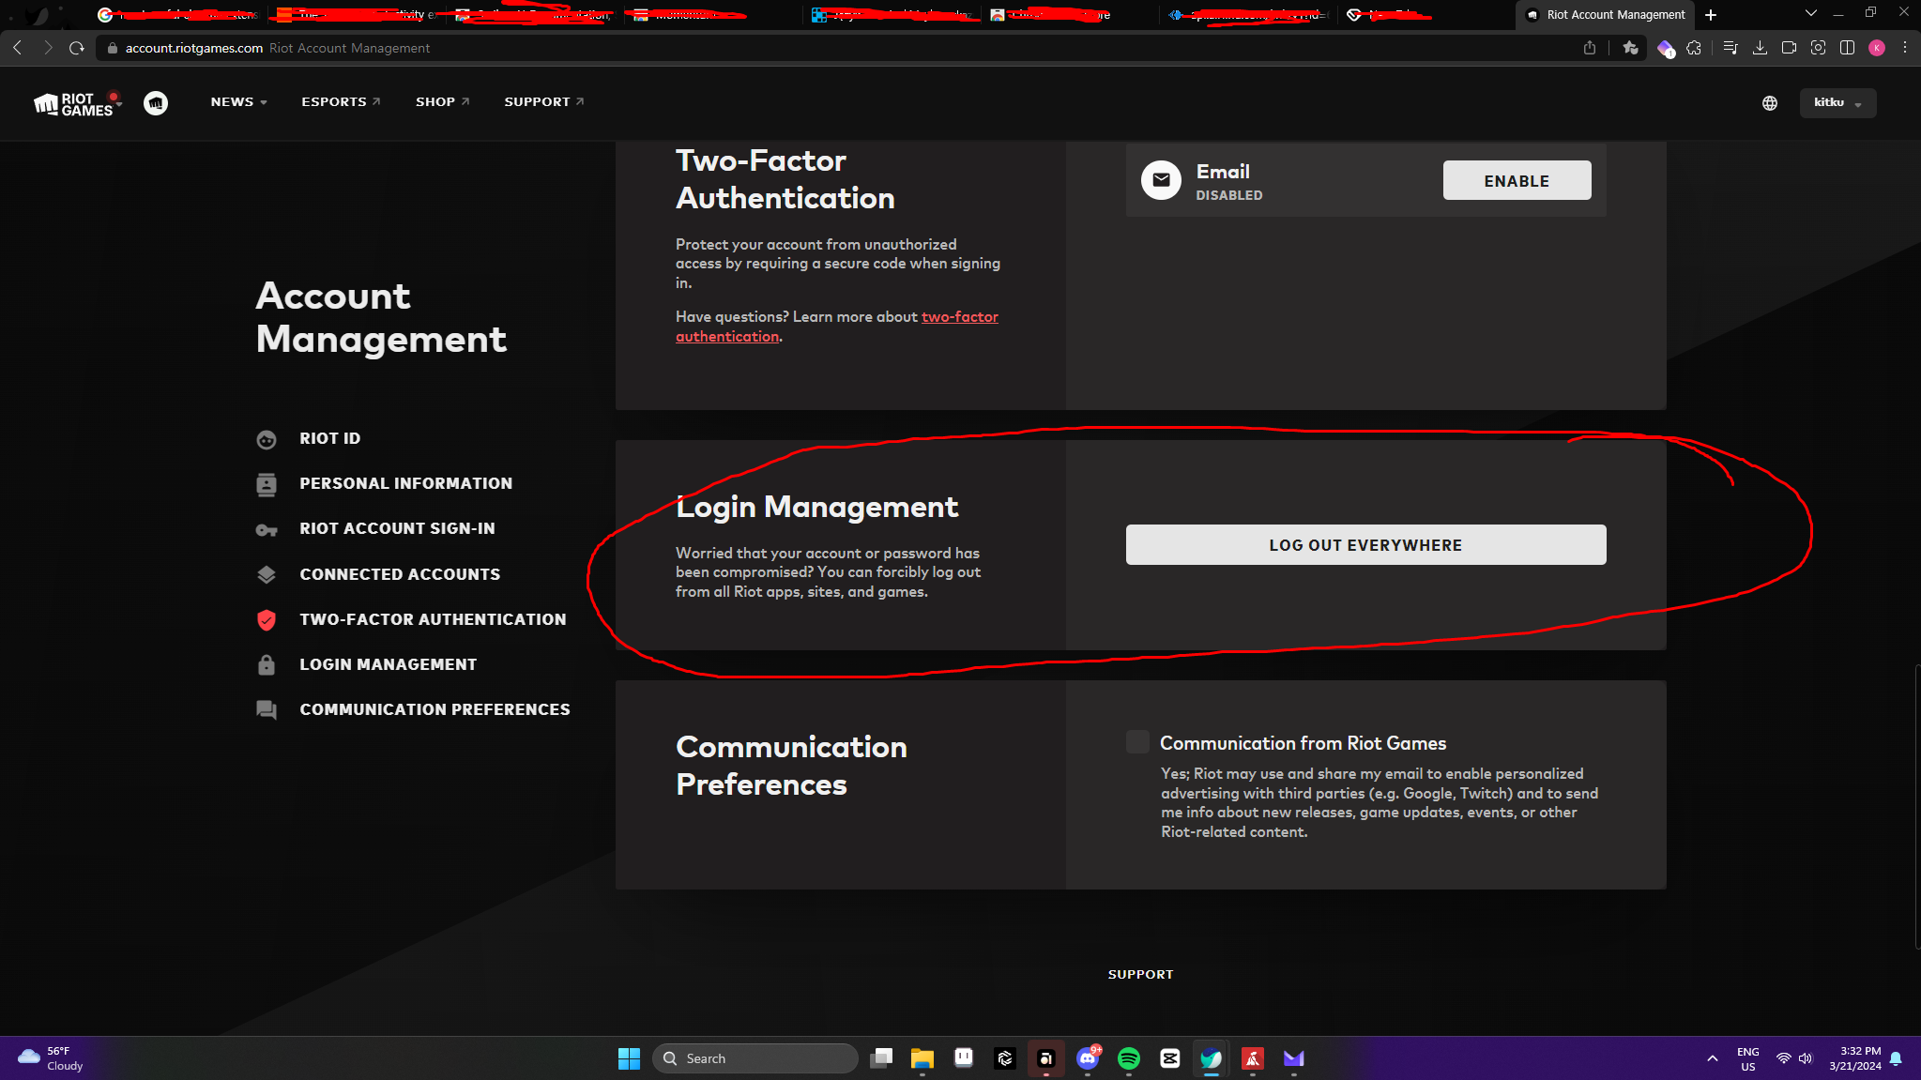
Task: Open the language globe icon near kitku
Action: pos(1770,103)
